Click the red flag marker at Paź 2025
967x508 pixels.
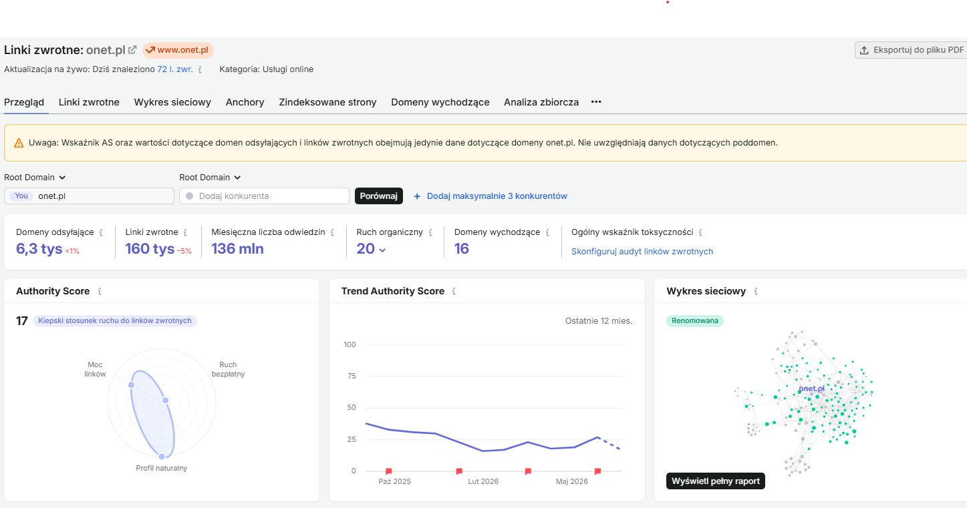point(389,471)
